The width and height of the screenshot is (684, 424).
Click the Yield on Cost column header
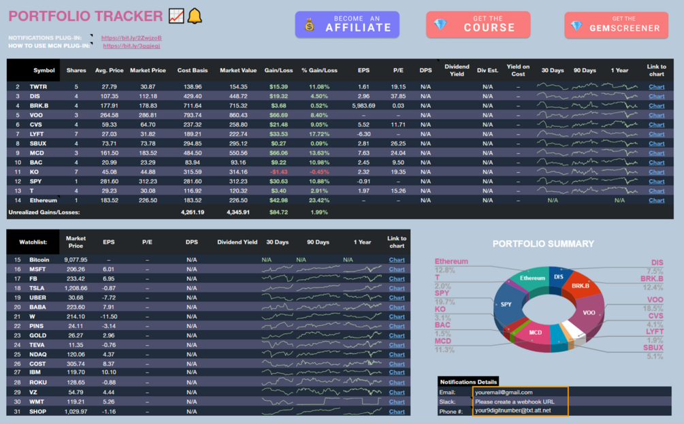click(518, 70)
